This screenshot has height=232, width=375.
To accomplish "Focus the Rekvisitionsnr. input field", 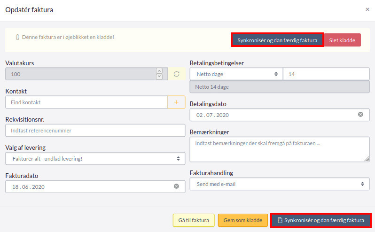I will tap(95, 131).
